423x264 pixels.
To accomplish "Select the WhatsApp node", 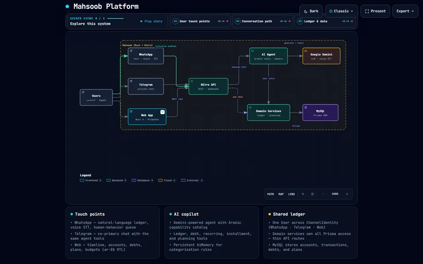I will (x=146, y=56).
